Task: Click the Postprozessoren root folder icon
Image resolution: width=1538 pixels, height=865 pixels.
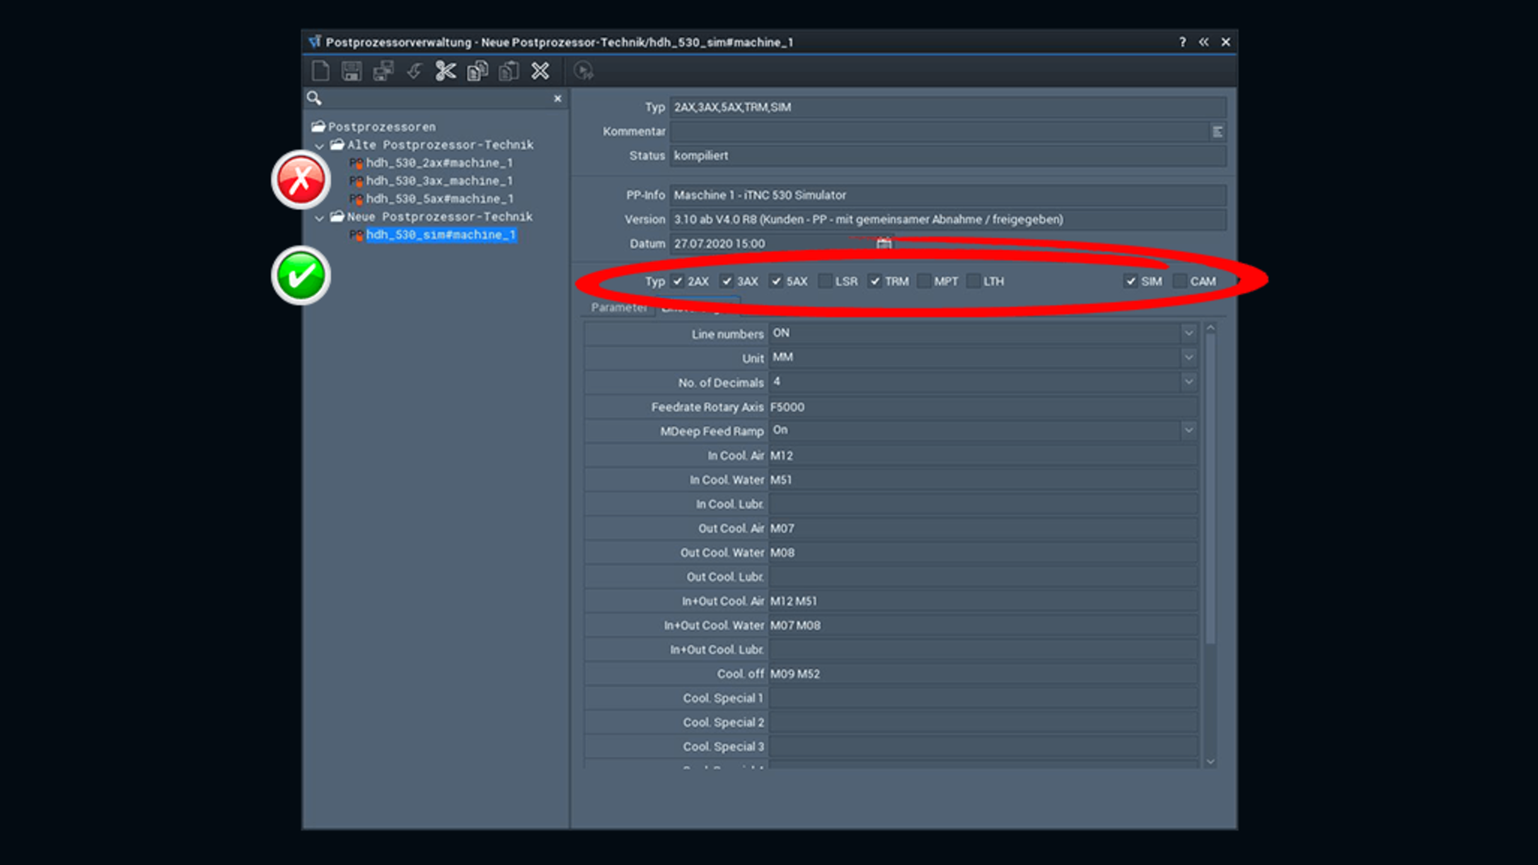Action: [318, 127]
